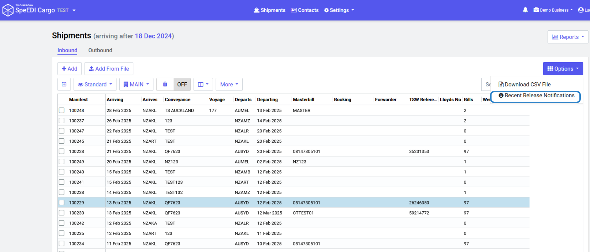Click the SpeEDI Cargo logo icon
This screenshot has height=252, width=590.
[8, 10]
